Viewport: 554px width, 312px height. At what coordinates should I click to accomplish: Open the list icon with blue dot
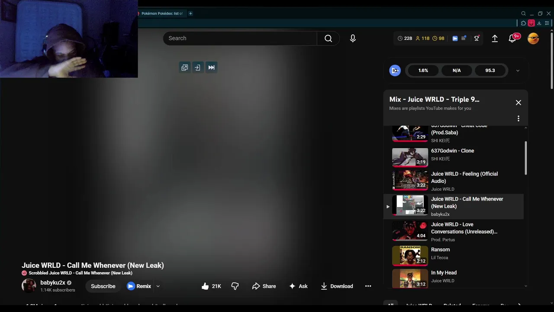[464, 38]
